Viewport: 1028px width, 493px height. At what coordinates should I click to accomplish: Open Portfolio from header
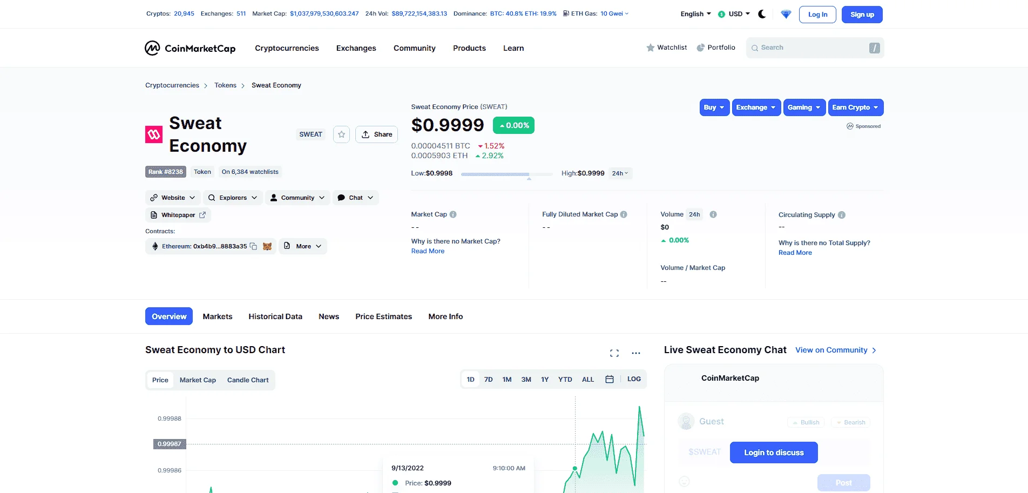(716, 48)
